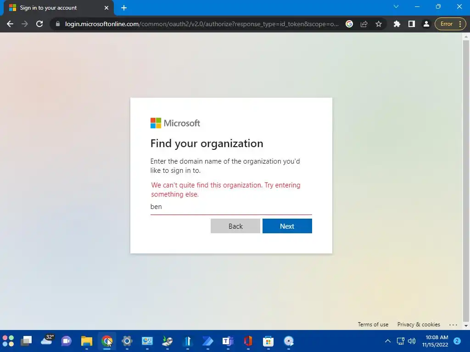Go back to the previous page in Chrome
470x352 pixels.
(10, 24)
